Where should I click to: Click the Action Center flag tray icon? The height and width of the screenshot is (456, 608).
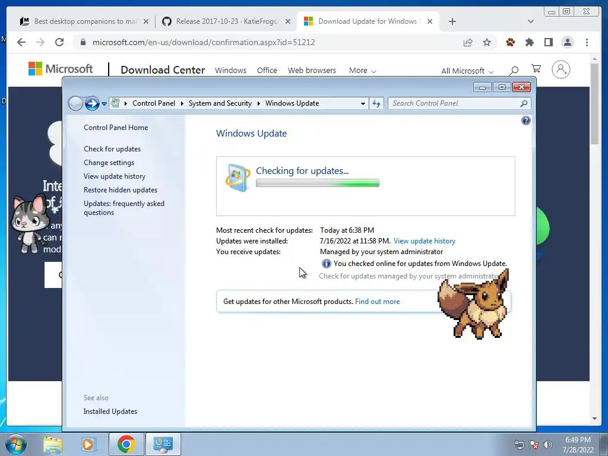(534, 445)
